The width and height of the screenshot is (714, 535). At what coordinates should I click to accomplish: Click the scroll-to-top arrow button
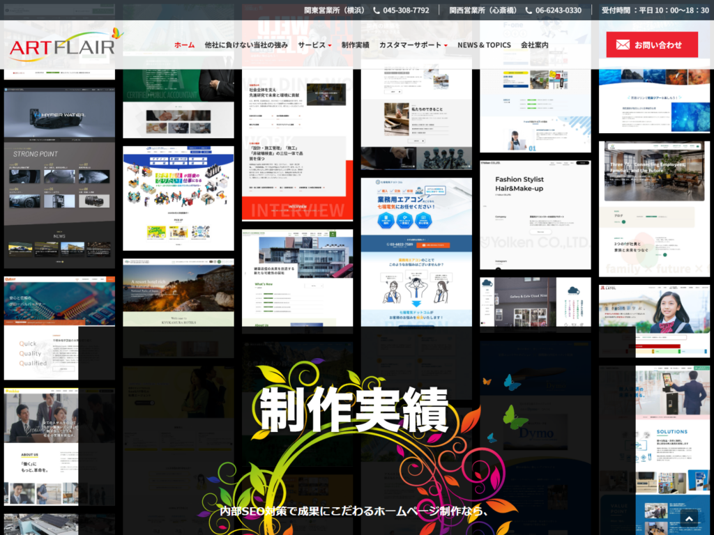(689, 518)
